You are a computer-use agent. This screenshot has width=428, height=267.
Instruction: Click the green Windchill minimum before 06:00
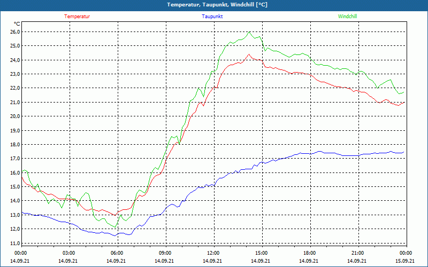(115, 227)
